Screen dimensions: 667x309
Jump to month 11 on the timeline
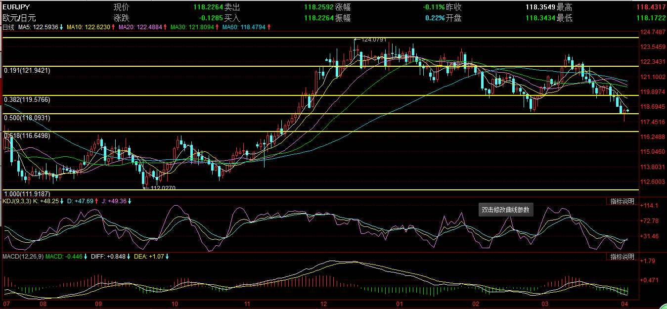247,304
